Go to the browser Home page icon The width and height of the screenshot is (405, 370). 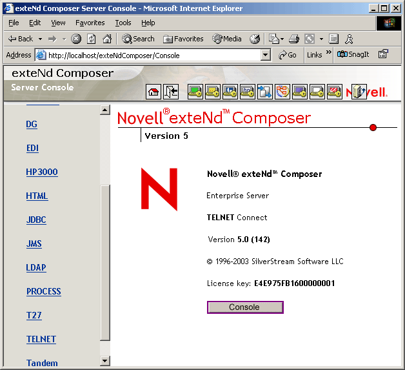tap(107, 39)
